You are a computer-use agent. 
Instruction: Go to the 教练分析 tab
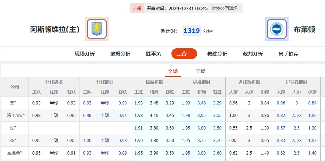(217, 54)
